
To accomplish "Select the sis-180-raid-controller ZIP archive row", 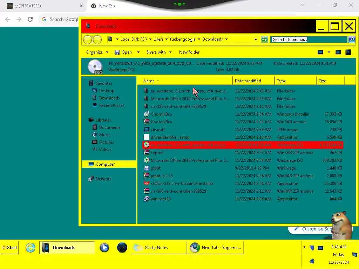I will click(243, 191).
